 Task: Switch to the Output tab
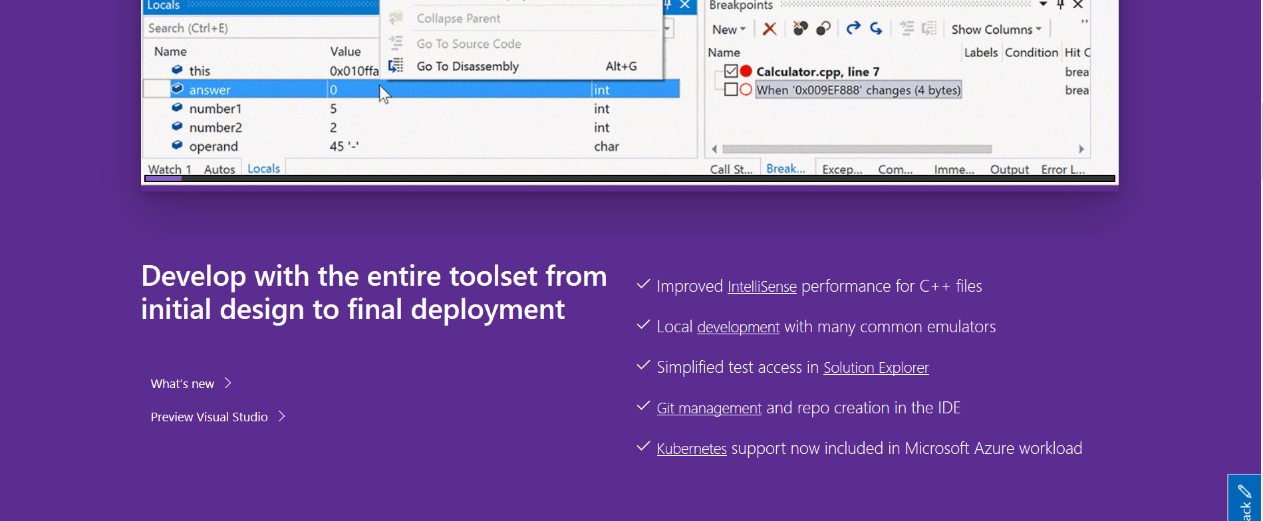(1010, 169)
